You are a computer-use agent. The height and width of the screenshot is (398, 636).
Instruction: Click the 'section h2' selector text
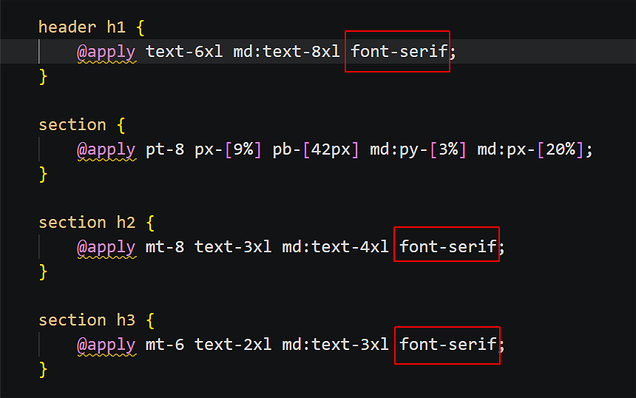tap(87, 223)
